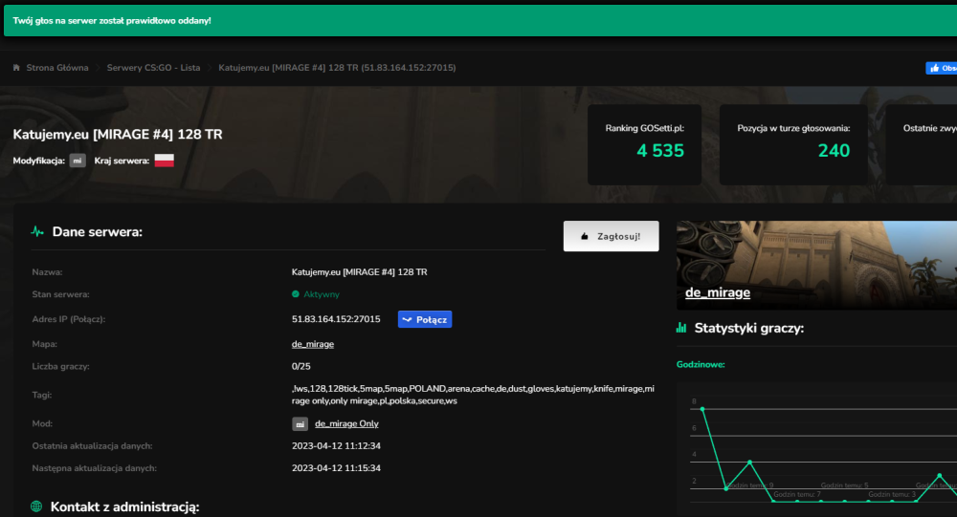Click the last update time 2023-04-12 11:12:34
The image size is (957, 517).
click(x=336, y=445)
